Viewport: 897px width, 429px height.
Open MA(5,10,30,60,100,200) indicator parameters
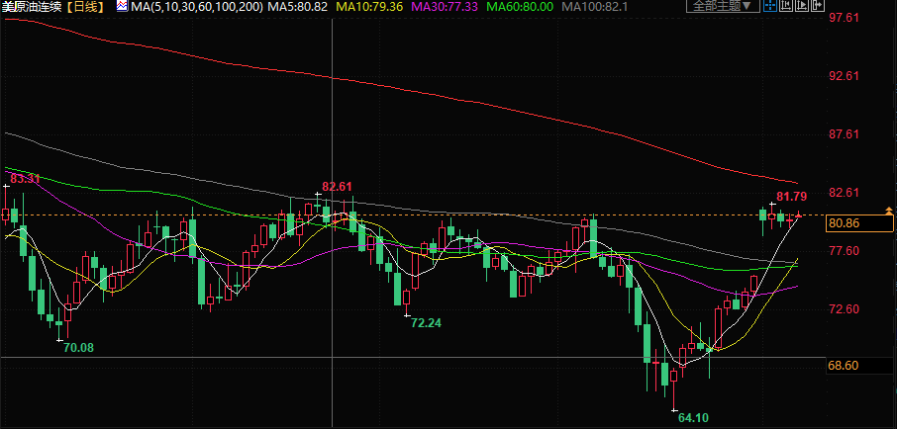(x=197, y=8)
